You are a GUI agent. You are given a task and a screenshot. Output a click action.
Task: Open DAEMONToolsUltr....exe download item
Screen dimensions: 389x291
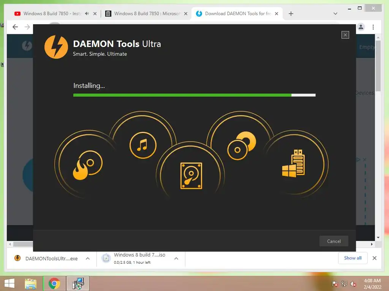52,258
